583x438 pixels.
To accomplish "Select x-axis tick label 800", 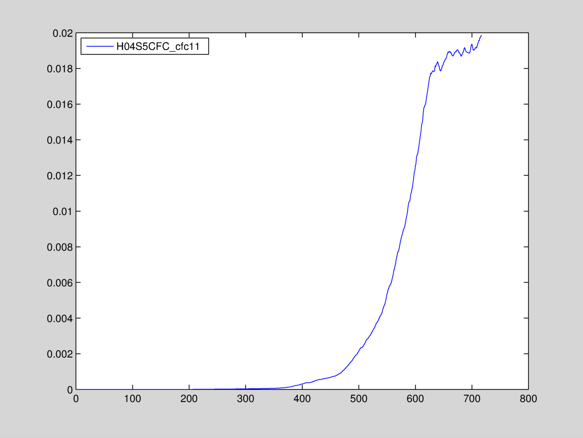I will point(528,399).
